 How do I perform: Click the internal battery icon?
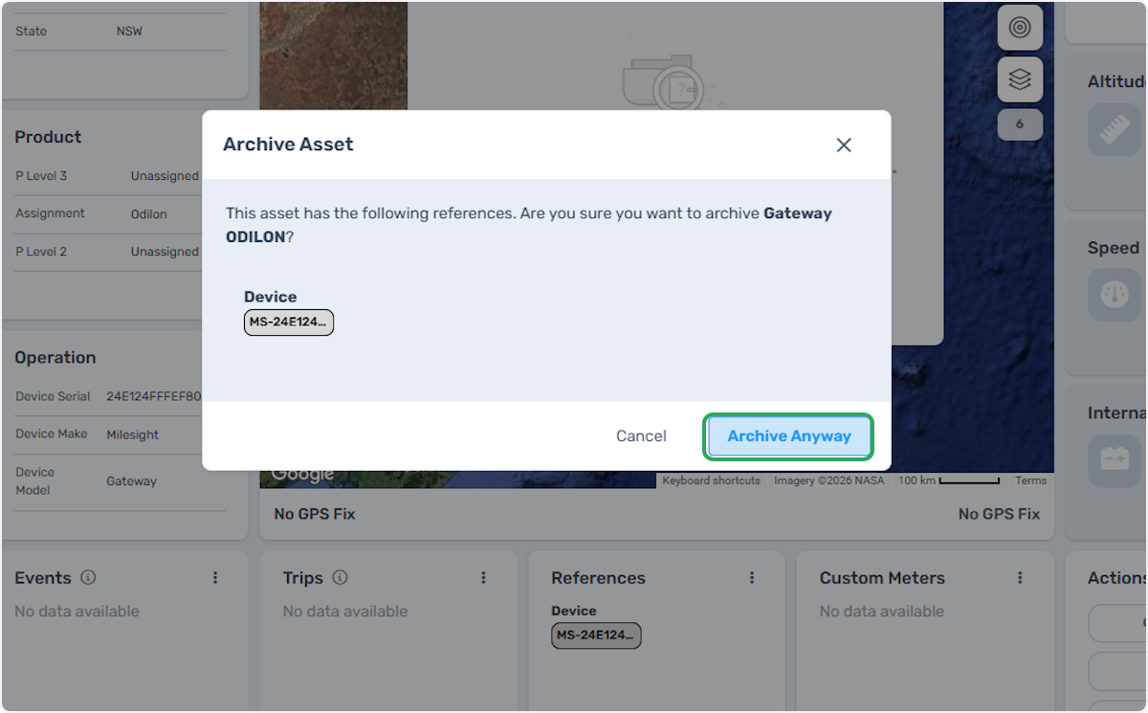pos(1115,459)
